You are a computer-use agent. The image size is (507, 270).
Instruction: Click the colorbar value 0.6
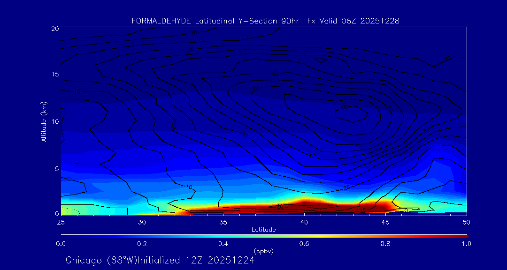click(304, 244)
